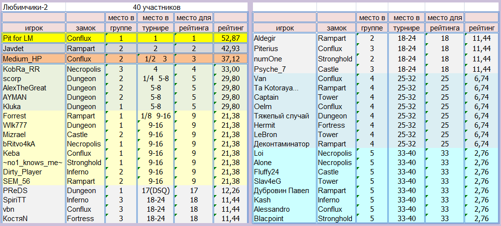Click the rating cell '33,00'
This screenshot has width=501, height=226.
[x=230, y=69]
